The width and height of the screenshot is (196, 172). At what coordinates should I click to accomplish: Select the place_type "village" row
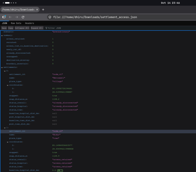tap(98, 82)
